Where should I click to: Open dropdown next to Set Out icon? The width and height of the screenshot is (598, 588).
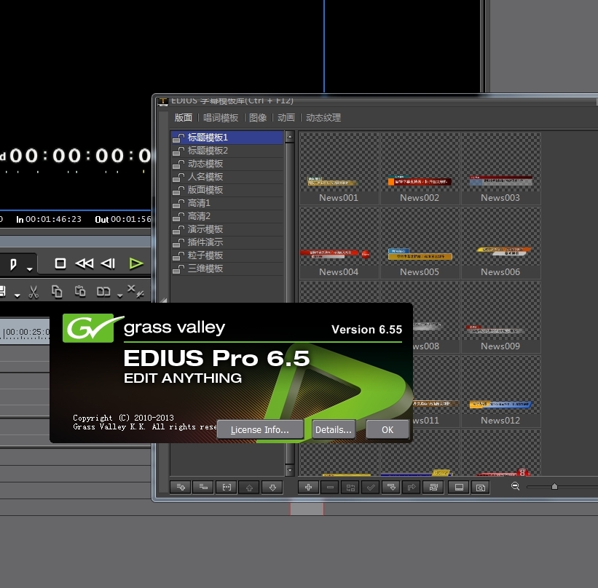click(x=29, y=269)
